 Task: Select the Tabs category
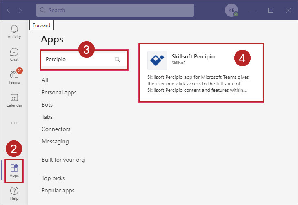(x=47, y=117)
